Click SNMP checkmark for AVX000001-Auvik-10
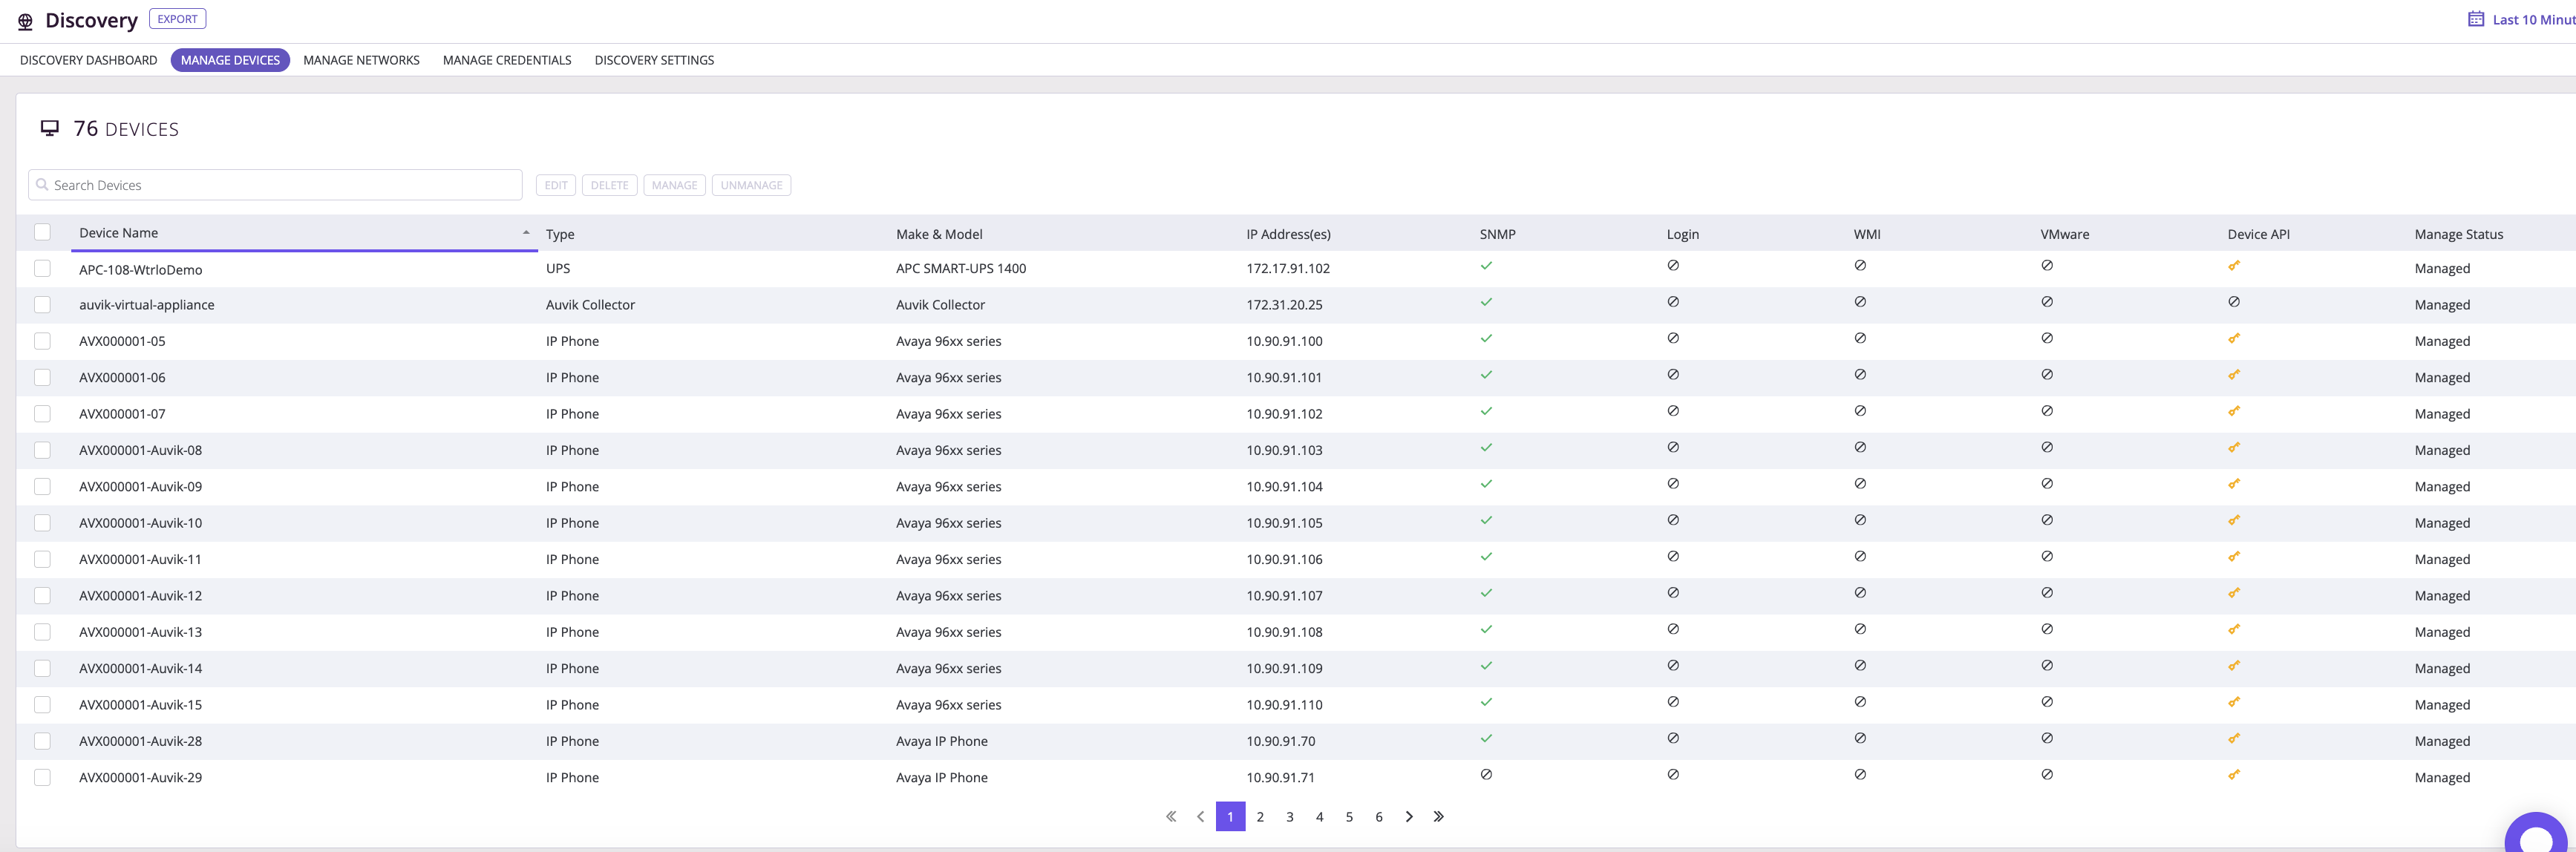The height and width of the screenshot is (852, 2576). [1486, 520]
